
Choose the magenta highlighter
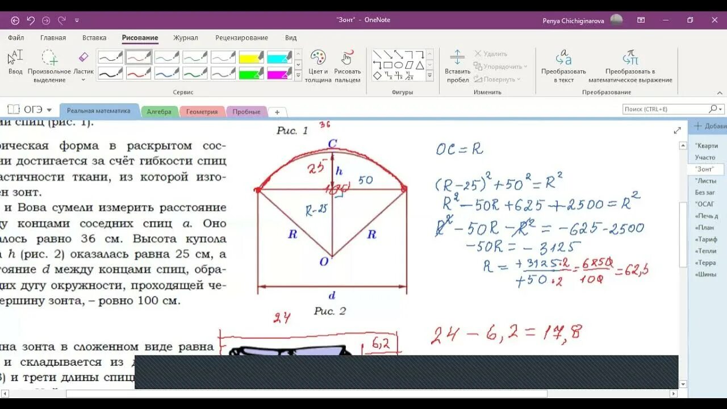click(279, 73)
